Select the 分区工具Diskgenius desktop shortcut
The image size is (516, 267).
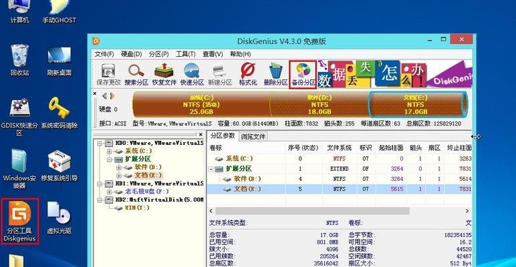tap(20, 221)
